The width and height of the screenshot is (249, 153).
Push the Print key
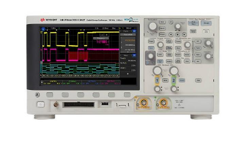click(187, 61)
